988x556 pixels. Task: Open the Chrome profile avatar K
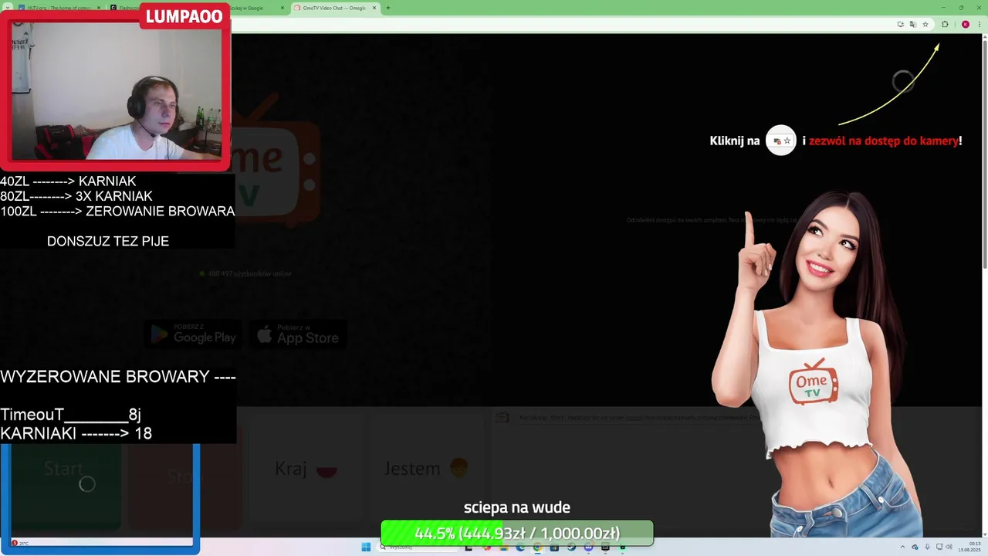(965, 24)
